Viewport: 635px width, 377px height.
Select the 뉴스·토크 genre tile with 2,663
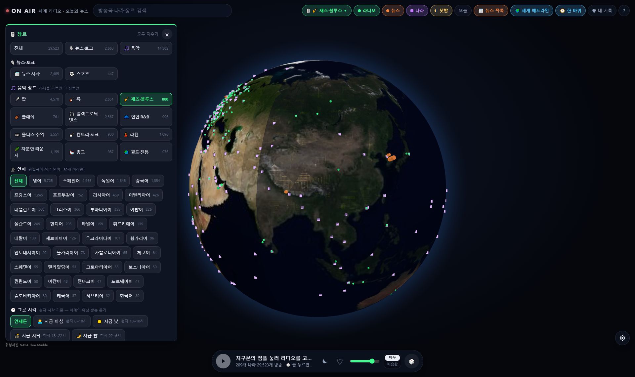click(x=91, y=48)
